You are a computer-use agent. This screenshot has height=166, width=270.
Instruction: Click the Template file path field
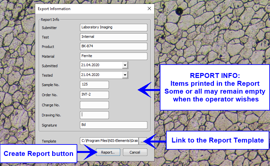click(109, 141)
